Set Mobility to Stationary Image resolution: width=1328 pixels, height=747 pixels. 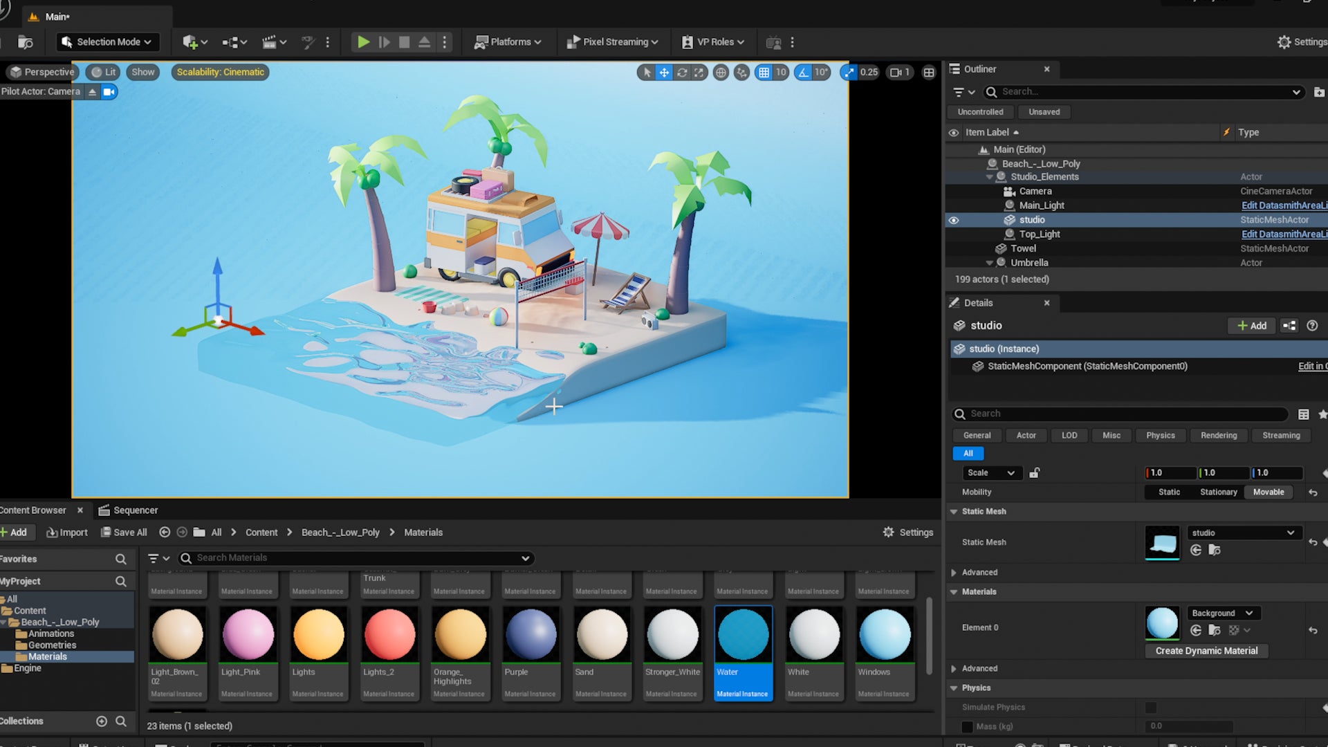pyautogui.click(x=1218, y=492)
